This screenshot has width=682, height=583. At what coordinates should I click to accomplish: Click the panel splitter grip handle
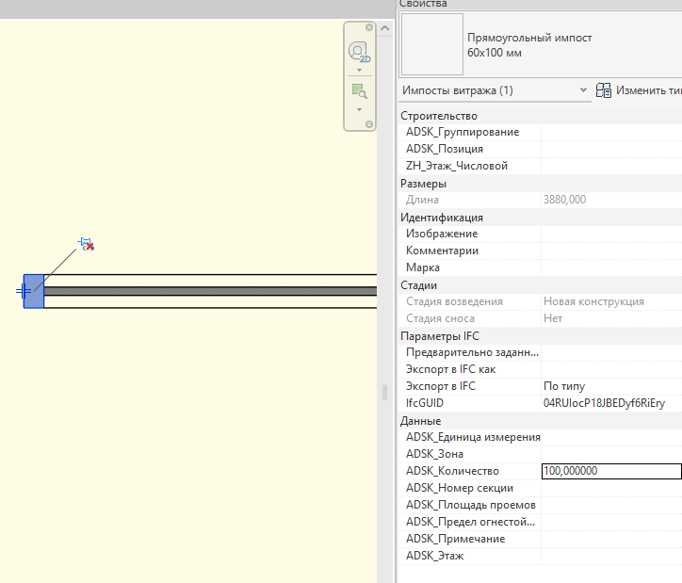[x=384, y=392]
